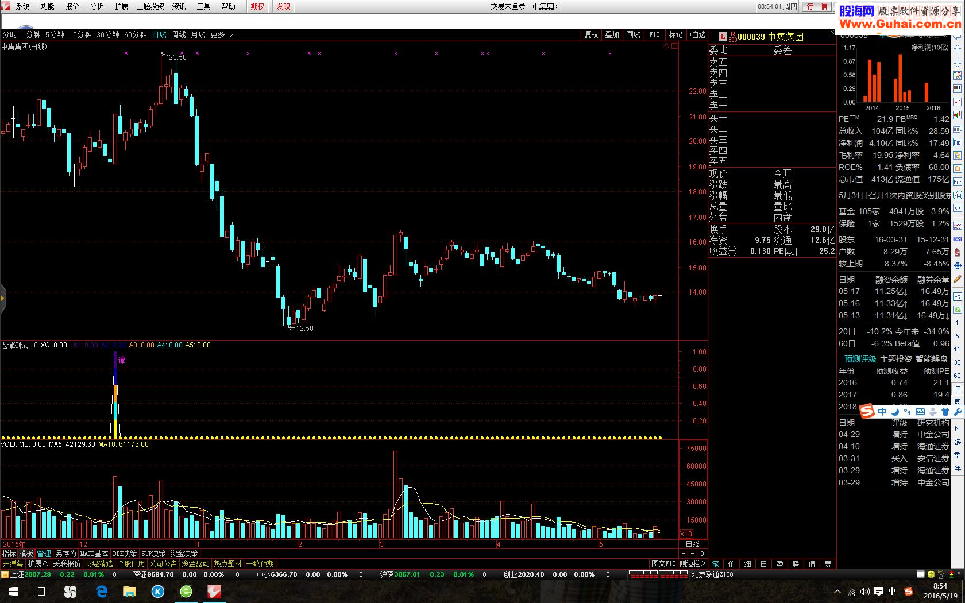Click the red dollar sign icon in right toolbar

[958, 252]
